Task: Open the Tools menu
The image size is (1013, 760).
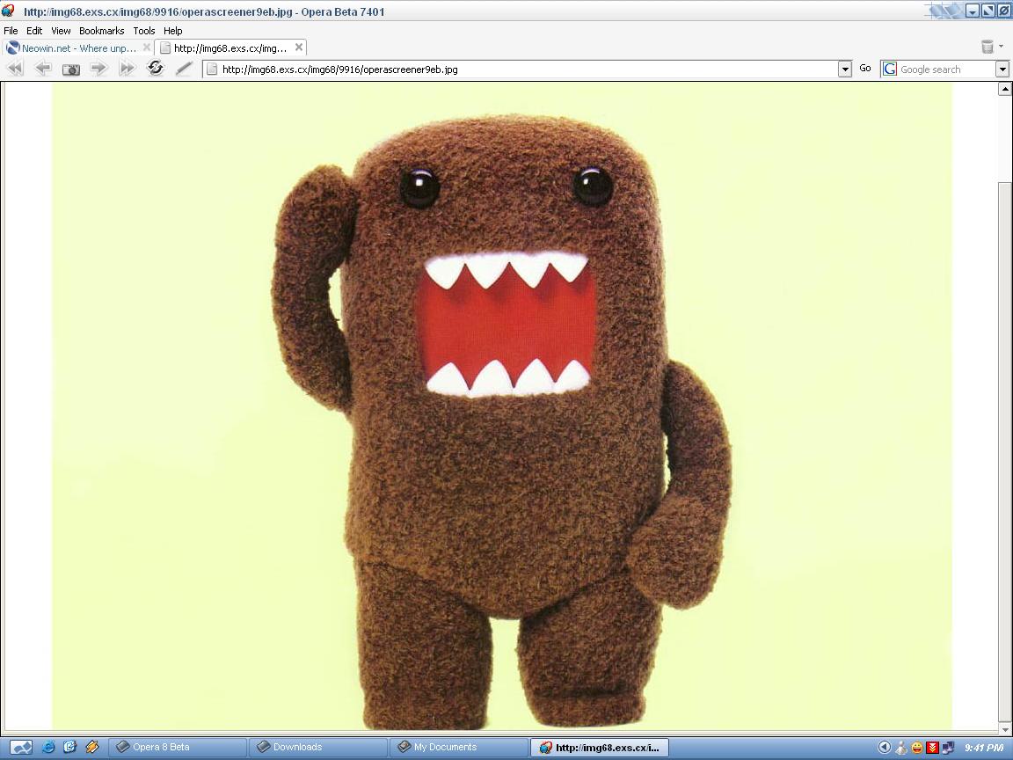Action: [143, 30]
